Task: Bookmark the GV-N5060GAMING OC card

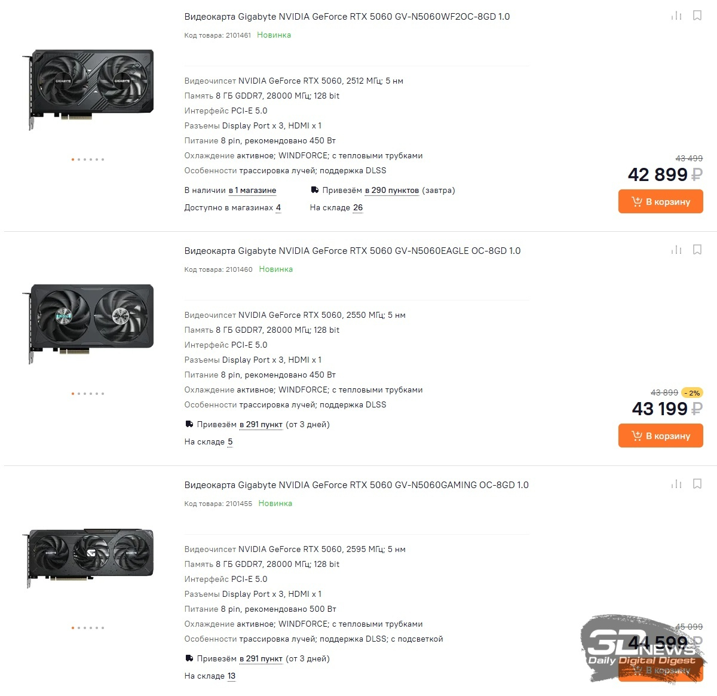Action: click(x=697, y=484)
